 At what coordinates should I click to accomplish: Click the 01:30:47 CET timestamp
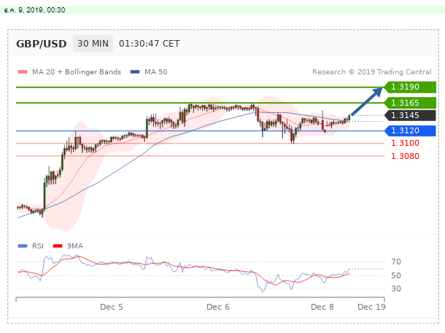(x=150, y=44)
